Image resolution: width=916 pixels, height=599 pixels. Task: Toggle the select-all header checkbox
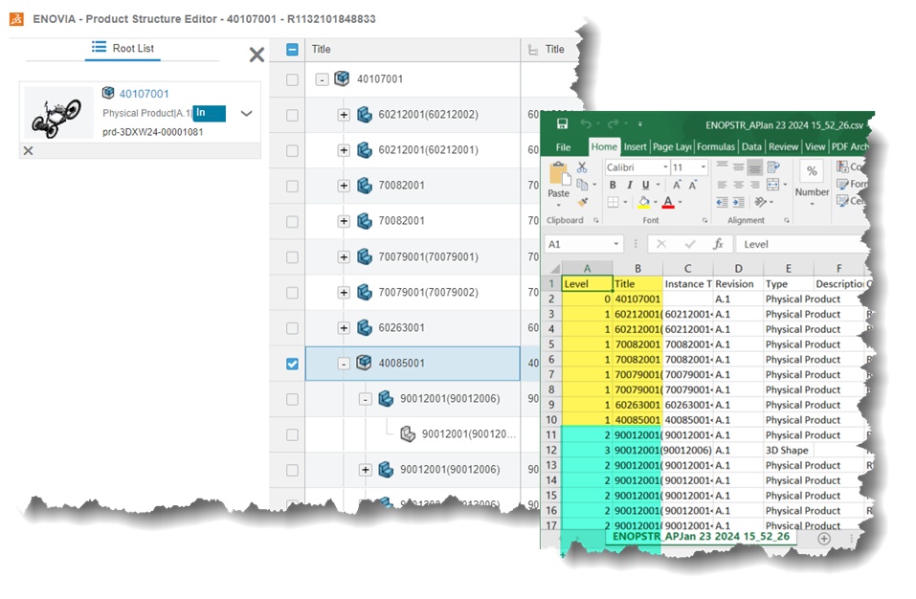pos(292,50)
